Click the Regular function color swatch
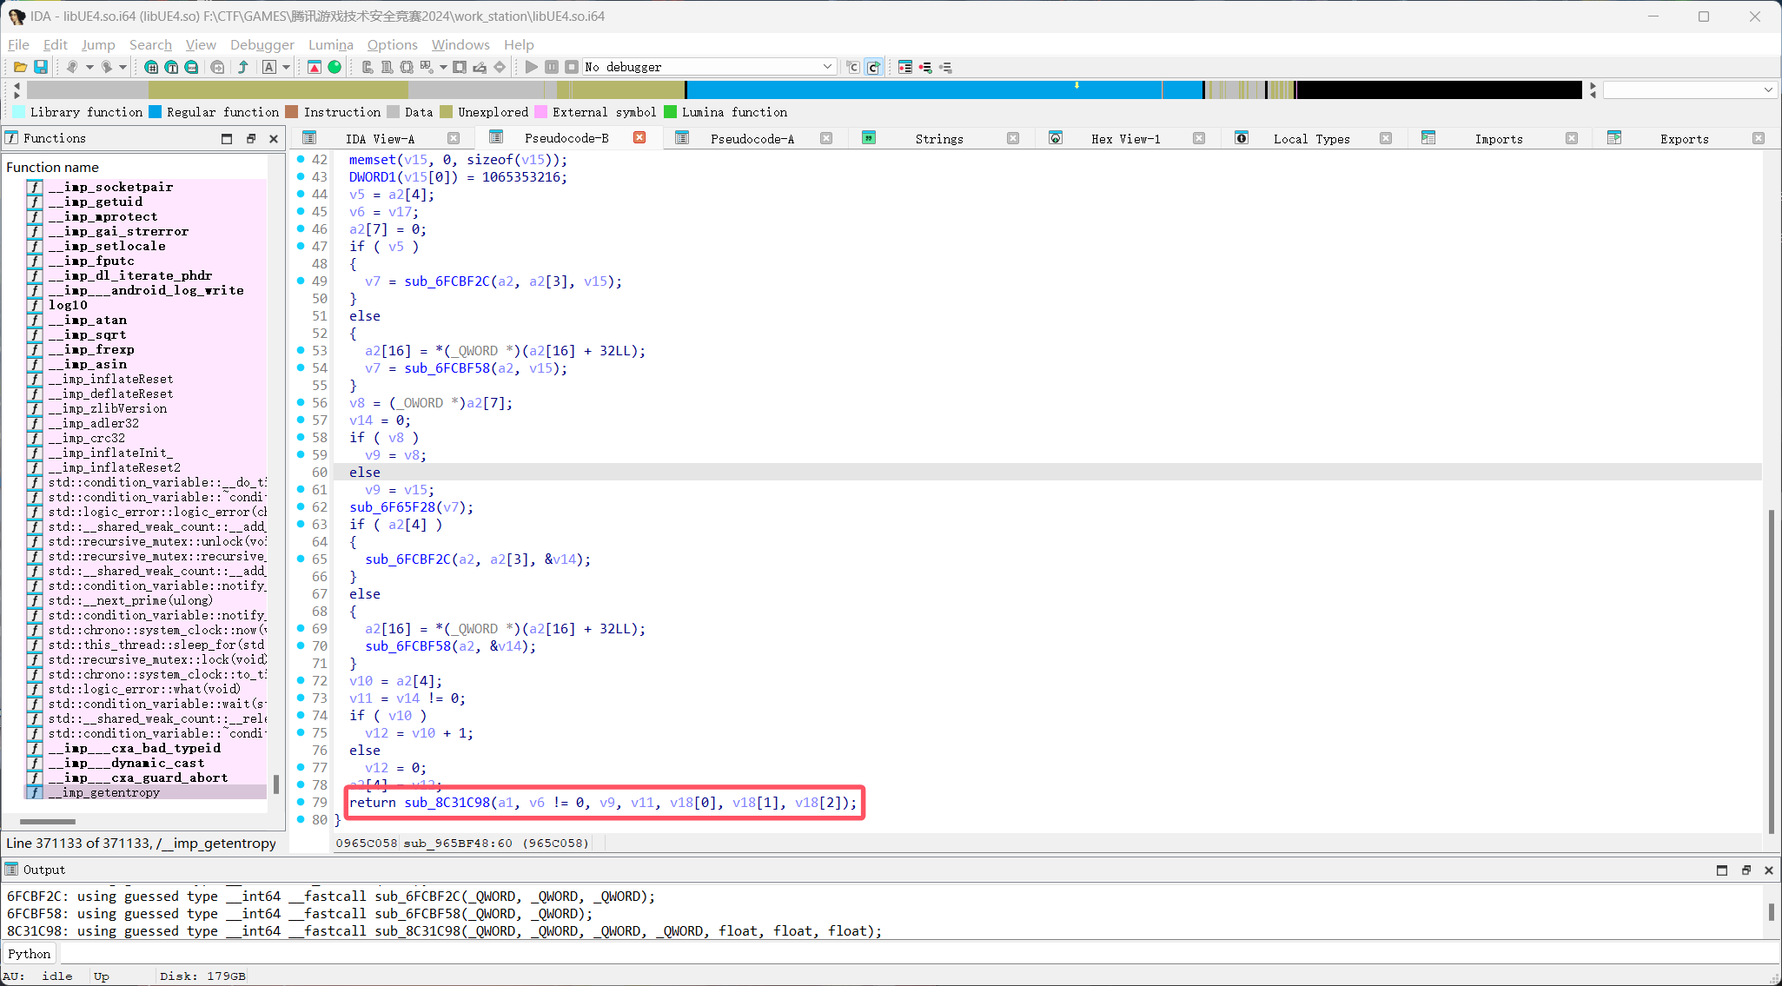The image size is (1782, 986). coord(155,111)
